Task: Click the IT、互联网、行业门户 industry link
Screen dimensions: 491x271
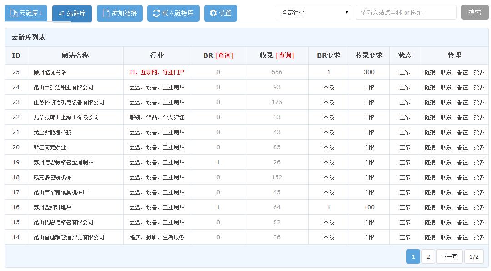Action: (157, 72)
